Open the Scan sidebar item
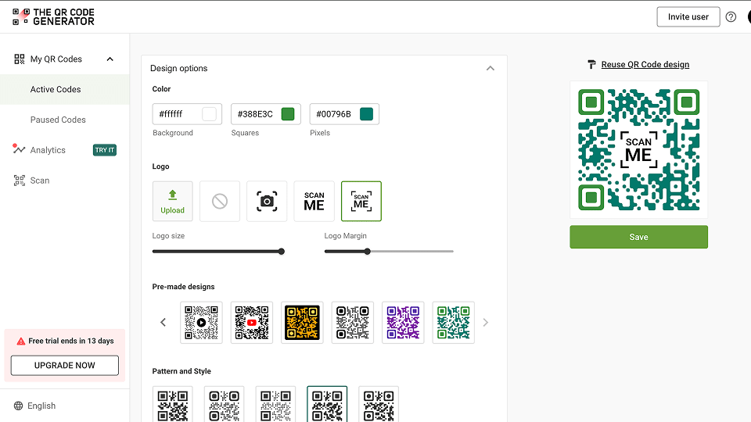This screenshot has height=422, width=751. (40, 181)
